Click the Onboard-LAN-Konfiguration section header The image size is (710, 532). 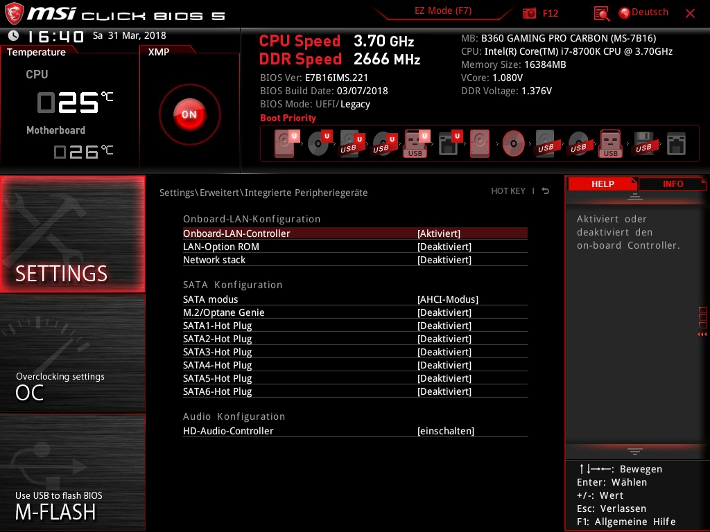point(252,219)
